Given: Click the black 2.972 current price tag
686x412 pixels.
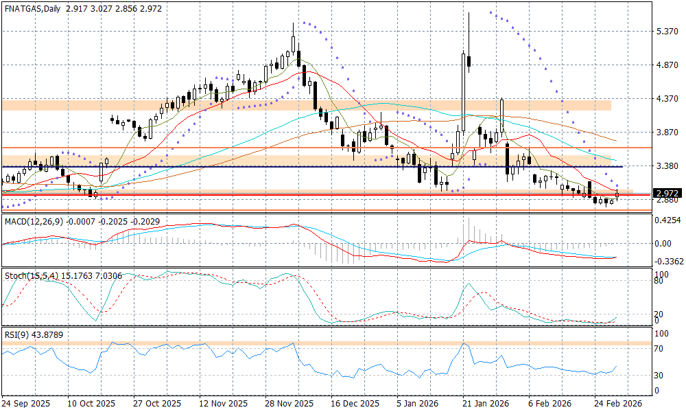Looking at the screenshot, I should [x=666, y=194].
